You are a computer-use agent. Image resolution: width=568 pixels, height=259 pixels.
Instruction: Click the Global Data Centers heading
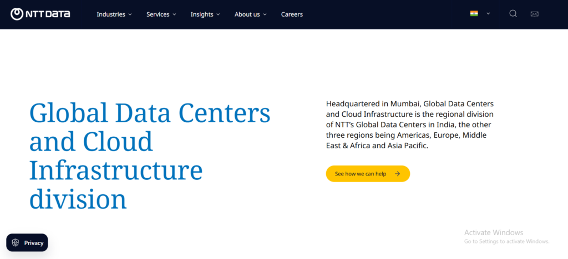[150, 156]
